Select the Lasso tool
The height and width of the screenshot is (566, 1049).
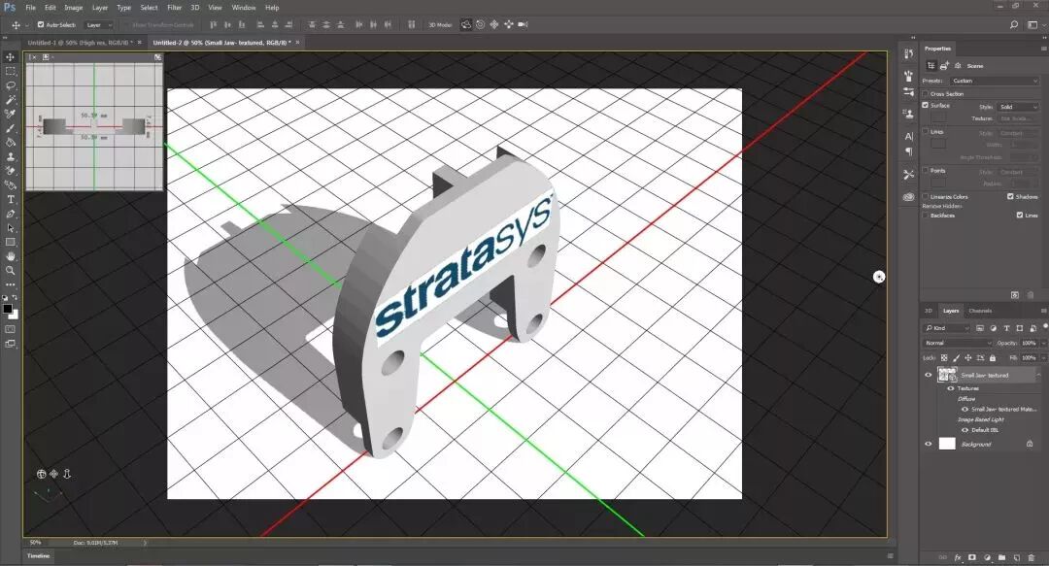10,85
